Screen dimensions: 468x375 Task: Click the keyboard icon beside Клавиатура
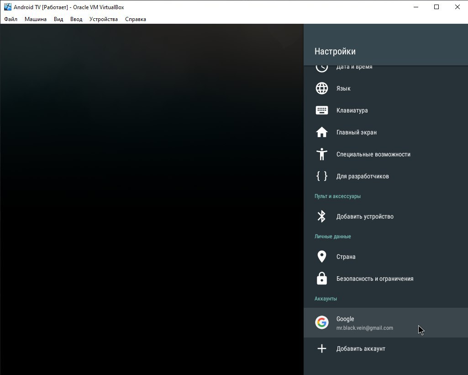[x=322, y=110]
